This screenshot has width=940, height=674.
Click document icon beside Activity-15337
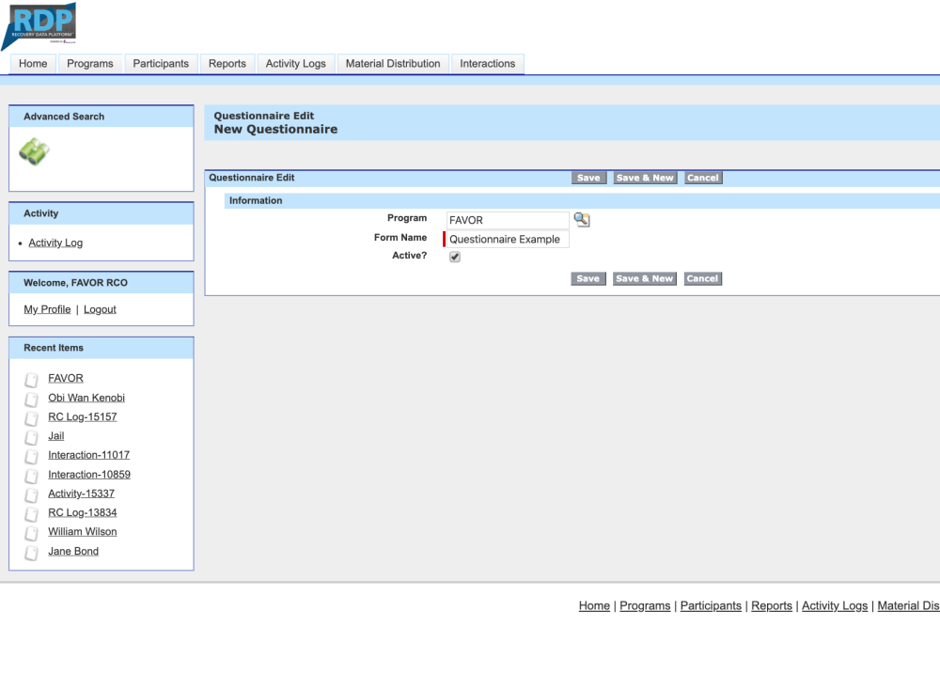click(x=31, y=494)
